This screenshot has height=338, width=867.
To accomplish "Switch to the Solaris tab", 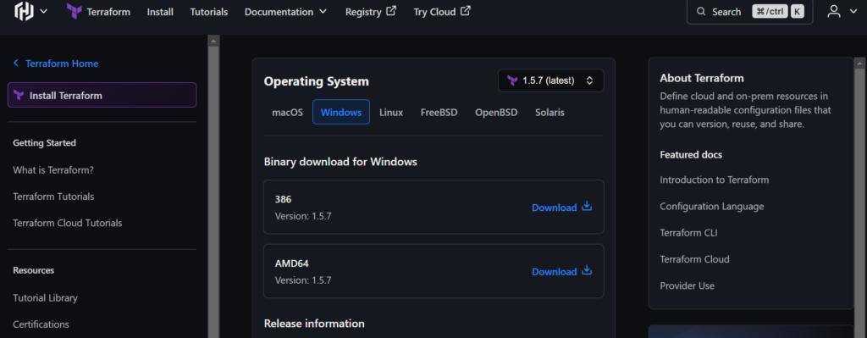I will [549, 113].
